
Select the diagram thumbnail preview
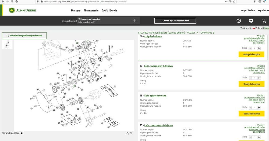point(7,45)
